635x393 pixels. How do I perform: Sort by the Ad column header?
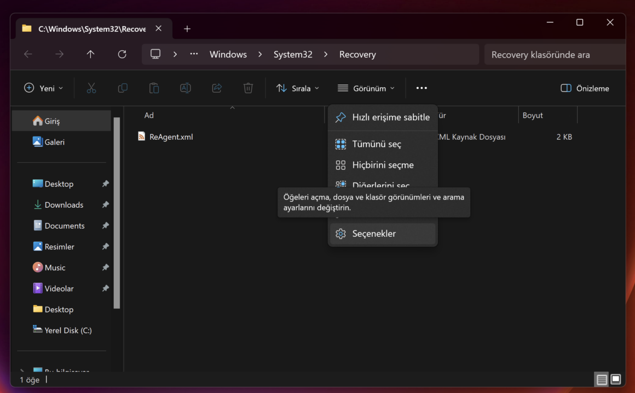(x=149, y=115)
